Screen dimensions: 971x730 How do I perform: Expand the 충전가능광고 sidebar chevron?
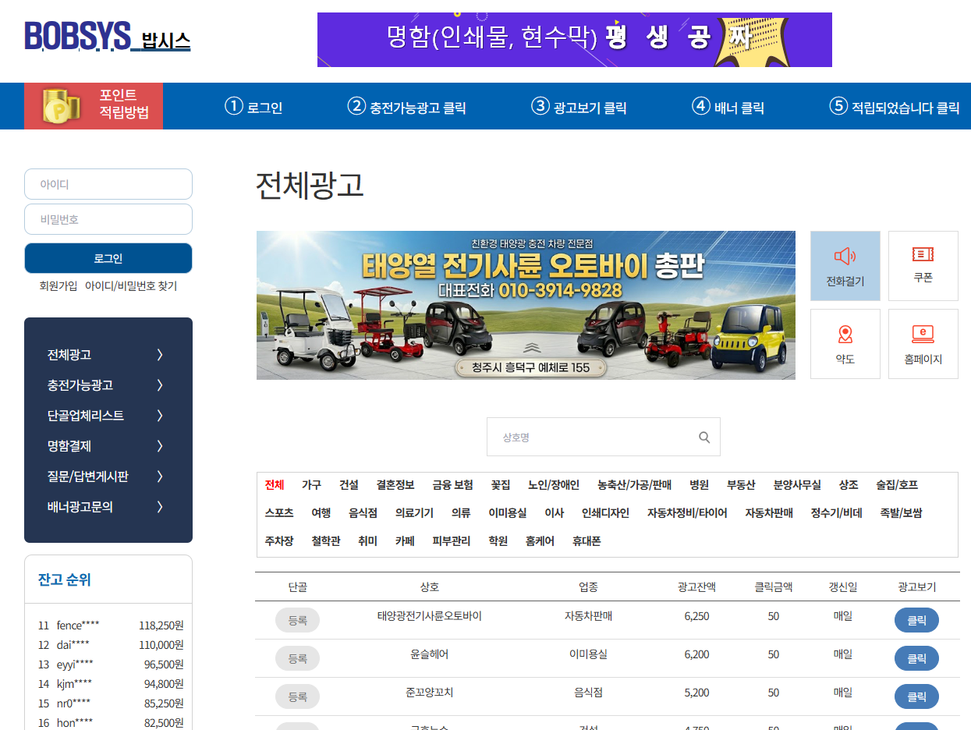160,385
